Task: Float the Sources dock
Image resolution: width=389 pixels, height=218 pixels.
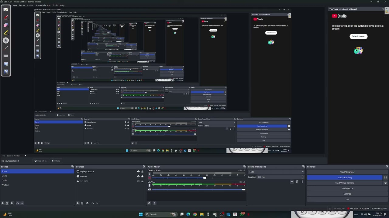Action: [144, 167]
